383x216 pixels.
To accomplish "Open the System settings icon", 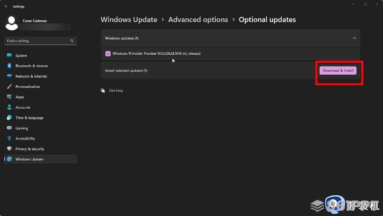I will click(9, 55).
